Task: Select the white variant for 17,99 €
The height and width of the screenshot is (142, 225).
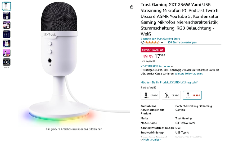Action: (192, 95)
